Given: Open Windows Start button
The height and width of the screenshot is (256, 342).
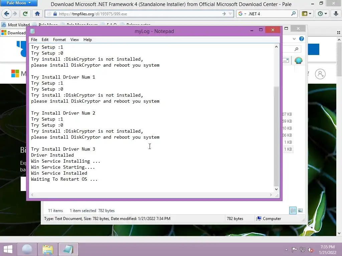Looking at the screenshot, I should point(8,249).
